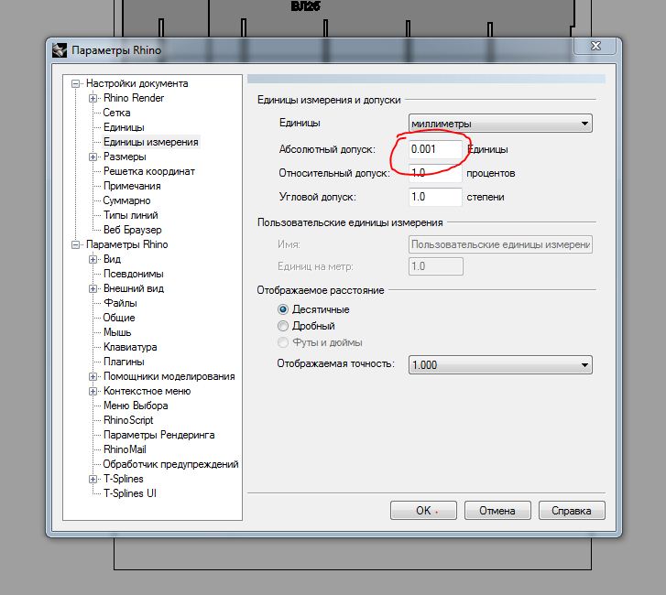Select the Параметры Rhino tree item
666x595 pixels.
pos(126,244)
